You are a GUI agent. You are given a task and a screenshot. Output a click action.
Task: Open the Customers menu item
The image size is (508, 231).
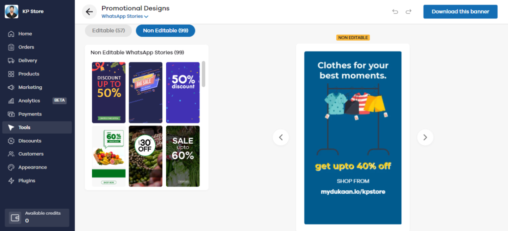31,154
